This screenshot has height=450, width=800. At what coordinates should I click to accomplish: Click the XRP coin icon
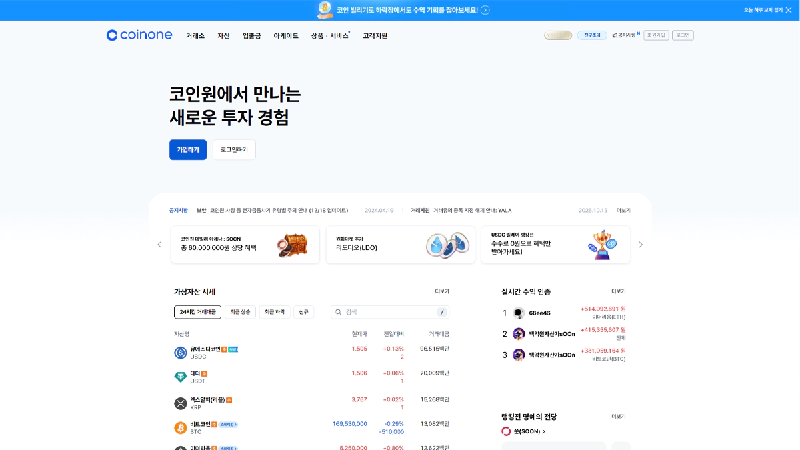[180, 401]
